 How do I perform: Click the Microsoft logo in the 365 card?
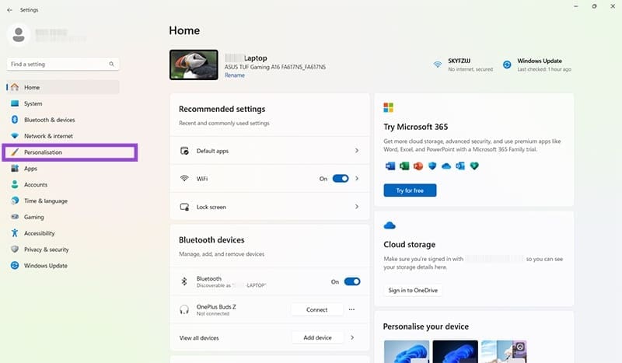click(x=388, y=107)
